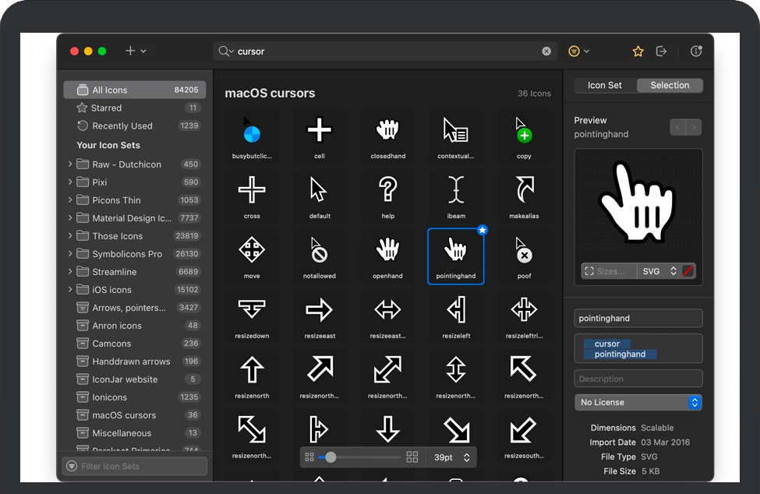
Task: Select Recently Used in the sidebar
Action: pyautogui.click(x=122, y=126)
